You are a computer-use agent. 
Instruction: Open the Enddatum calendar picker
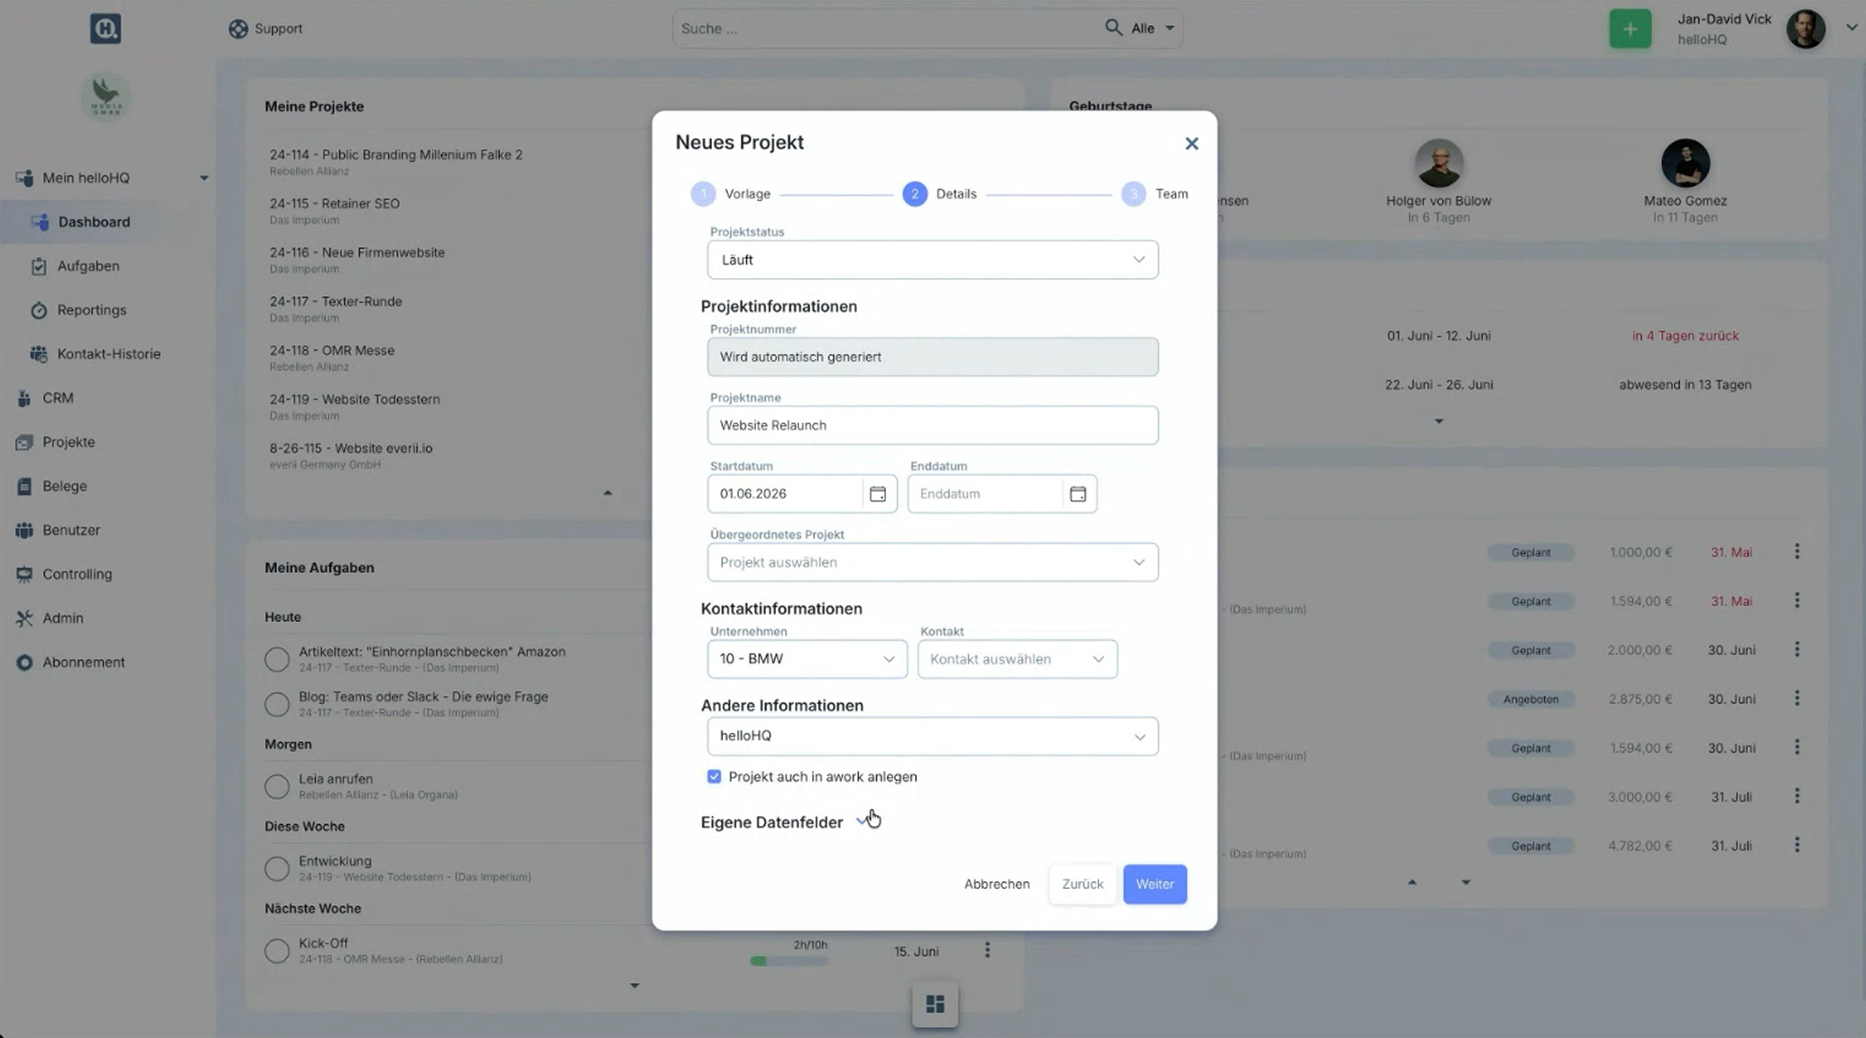[1077, 494]
